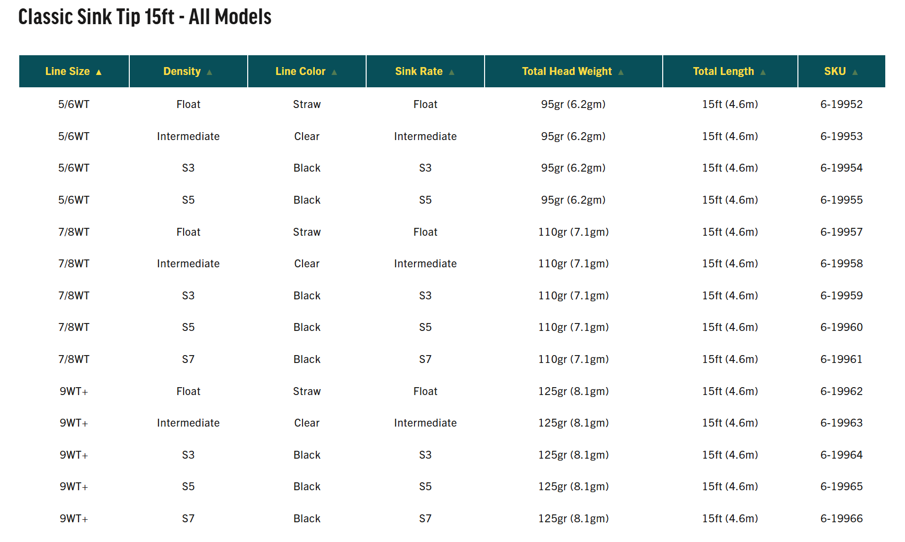Select the Total Head Weight header label
This screenshot has height=542, width=905.
[567, 72]
